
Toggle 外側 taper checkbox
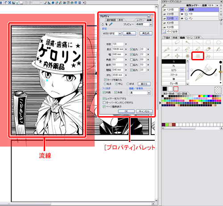point(116,92)
